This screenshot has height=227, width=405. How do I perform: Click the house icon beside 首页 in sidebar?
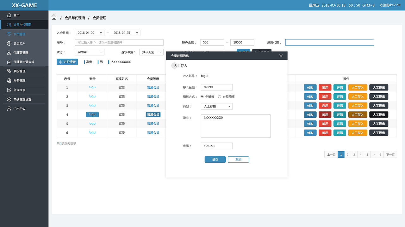(9, 15)
